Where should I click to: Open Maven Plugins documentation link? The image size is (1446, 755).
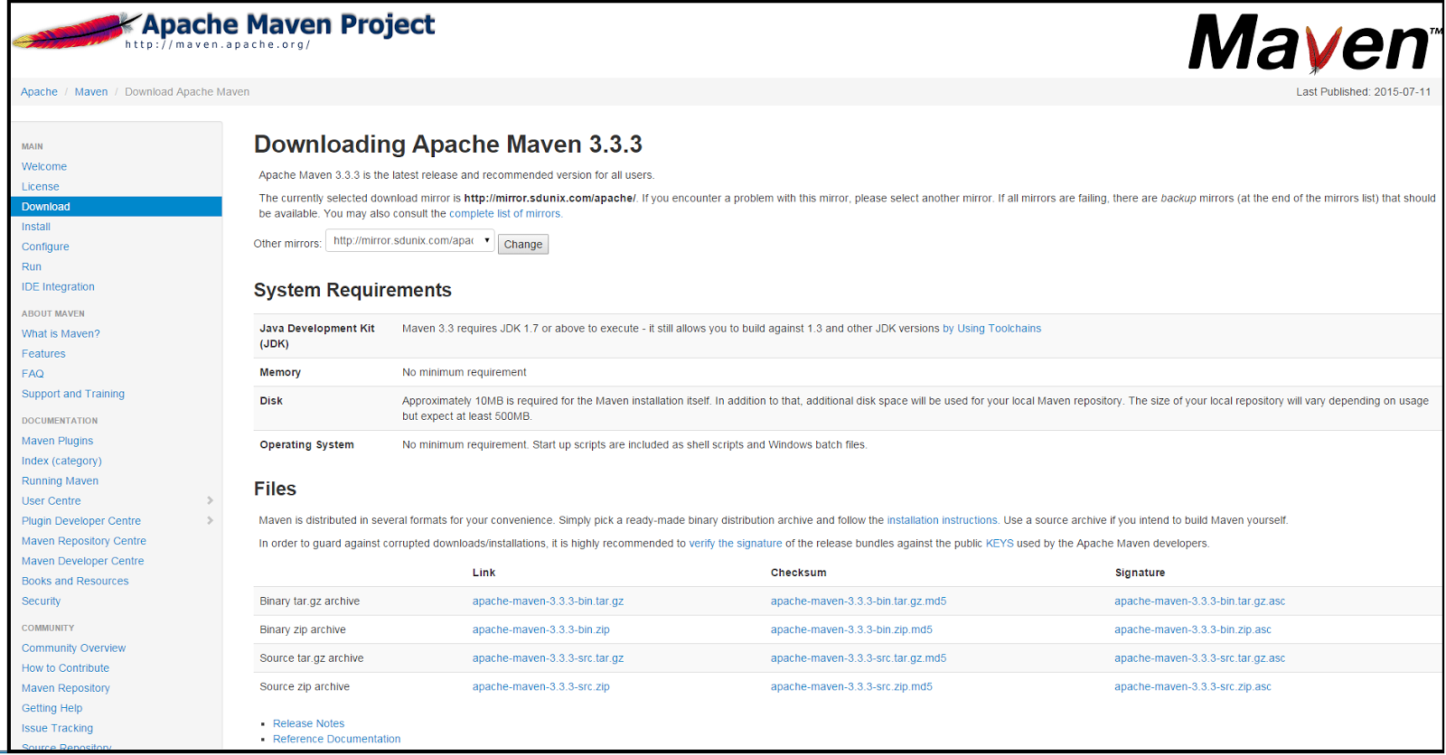[x=57, y=441]
